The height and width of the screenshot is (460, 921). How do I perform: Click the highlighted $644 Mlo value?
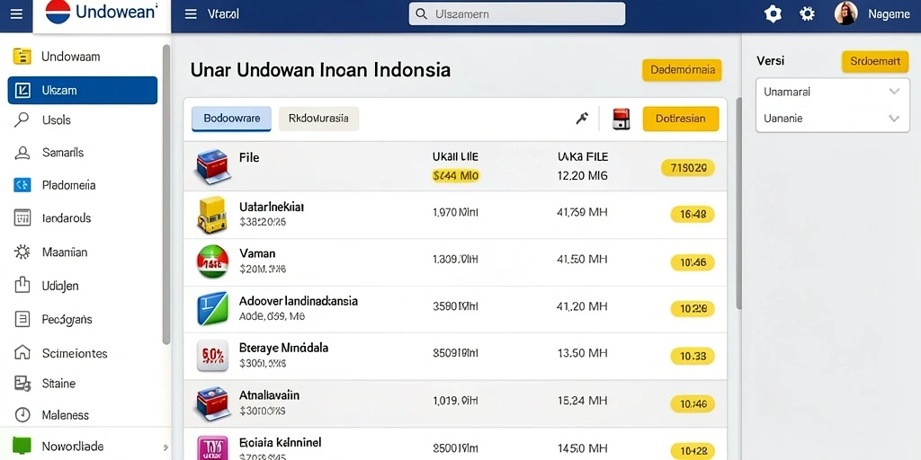click(x=455, y=175)
